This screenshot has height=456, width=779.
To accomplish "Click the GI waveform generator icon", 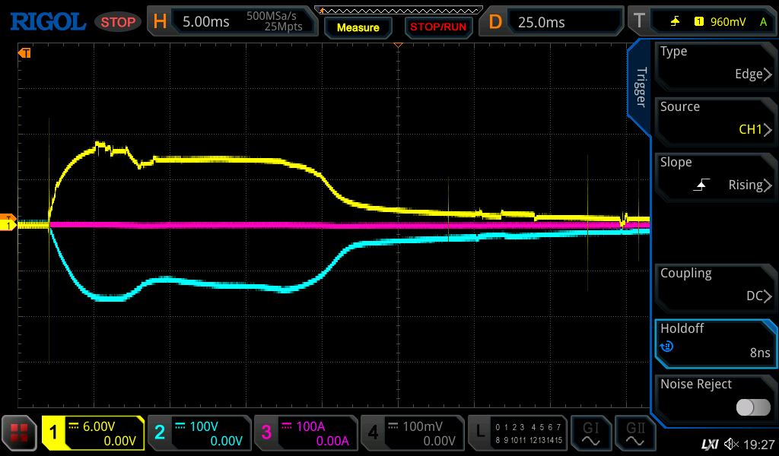I will [590, 433].
